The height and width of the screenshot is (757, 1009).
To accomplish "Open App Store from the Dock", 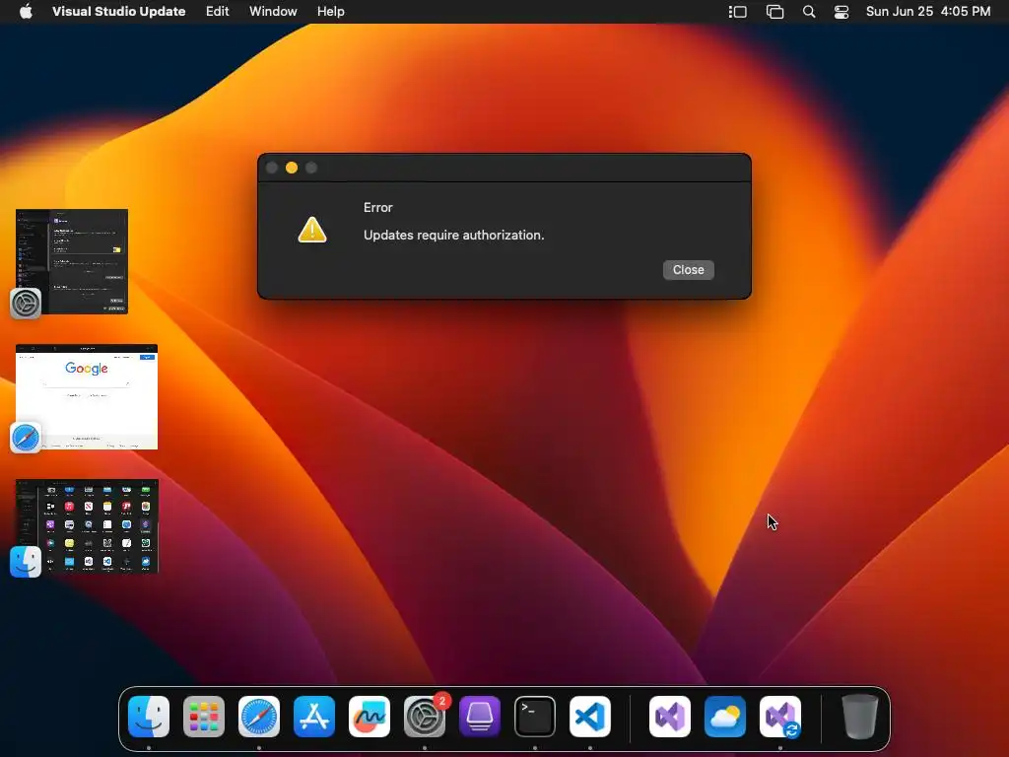I will [314, 717].
